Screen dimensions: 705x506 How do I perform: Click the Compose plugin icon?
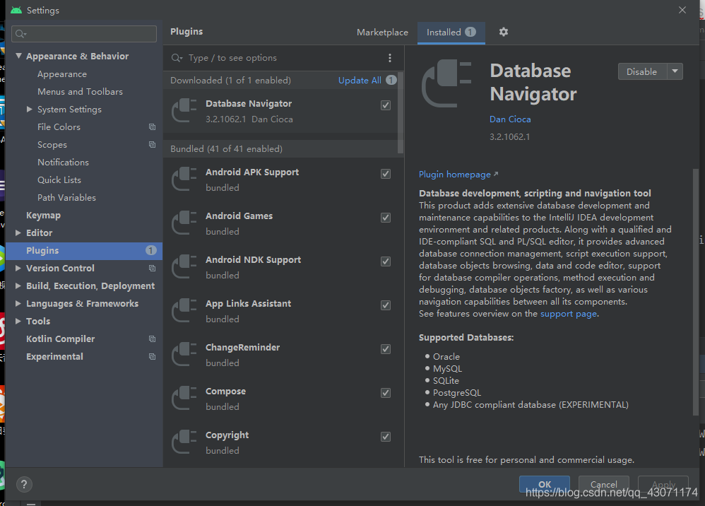(x=184, y=398)
